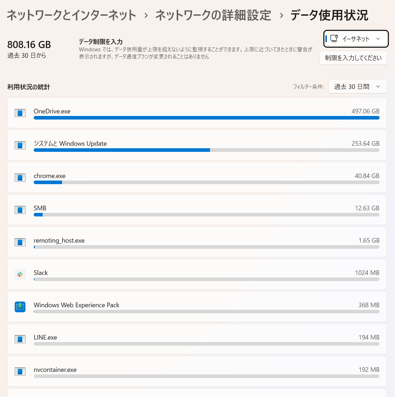Click the OneDrive.exe usage progress bar
The height and width of the screenshot is (397, 395).
pos(206,118)
